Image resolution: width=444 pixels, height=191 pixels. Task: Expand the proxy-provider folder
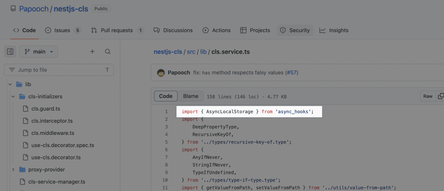13,170
